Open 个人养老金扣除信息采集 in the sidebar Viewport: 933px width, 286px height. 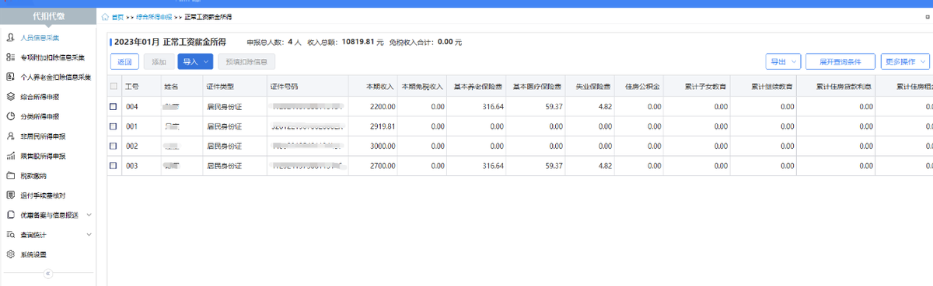pyautogui.click(x=48, y=77)
